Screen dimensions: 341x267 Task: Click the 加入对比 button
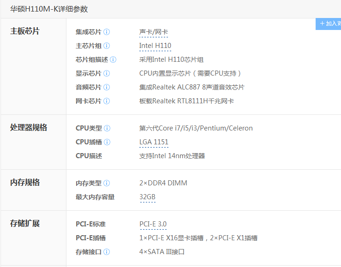coord(329,24)
